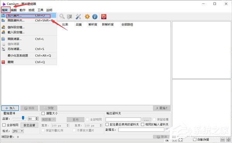Enable the 自動預覽 checkbox
This screenshot has height=143, width=232.
[195, 139]
